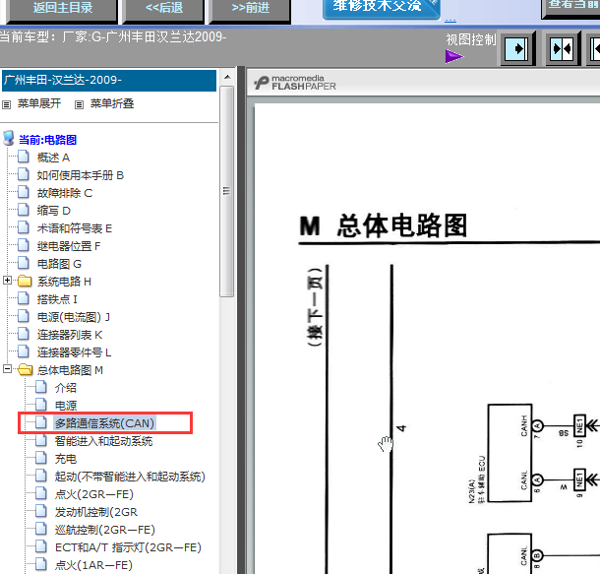Open 多路通信系统(CAN)
The height and width of the screenshot is (574, 600).
[104, 423]
